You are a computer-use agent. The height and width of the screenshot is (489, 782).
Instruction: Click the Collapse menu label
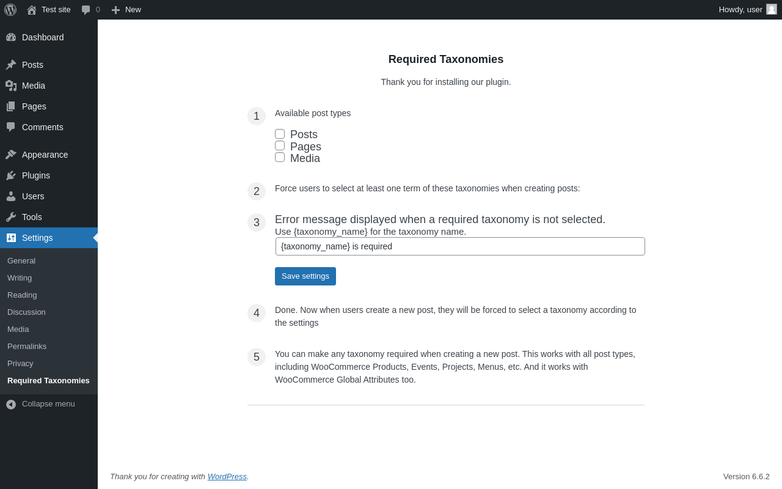(x=48, y=403)
